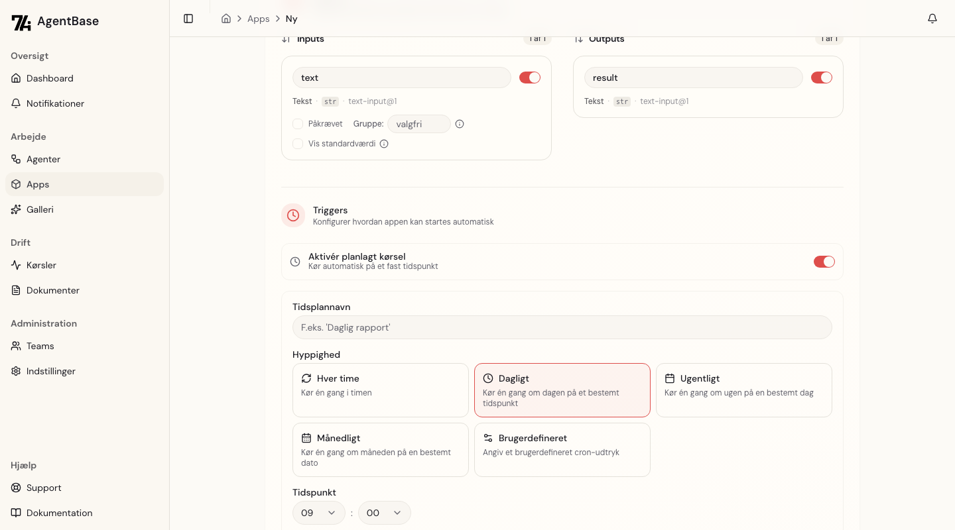Open Galleri from the sidebar
This screenshot has width=955, height=530.
tap(40, 209)
